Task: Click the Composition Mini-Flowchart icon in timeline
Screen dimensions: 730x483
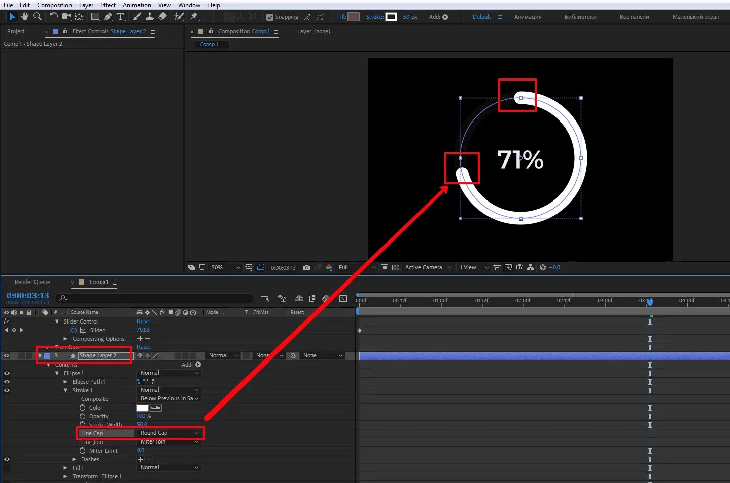Action: point(265,299)
